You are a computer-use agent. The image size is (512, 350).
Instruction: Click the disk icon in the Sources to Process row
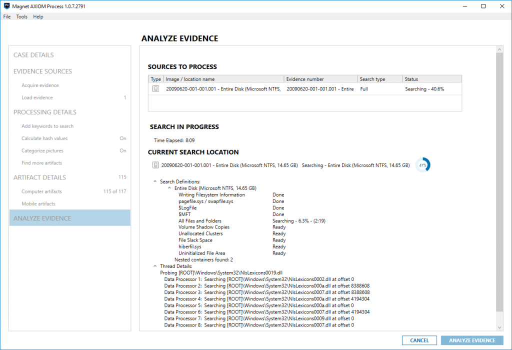pyautogui.click(x=156, y=89)
